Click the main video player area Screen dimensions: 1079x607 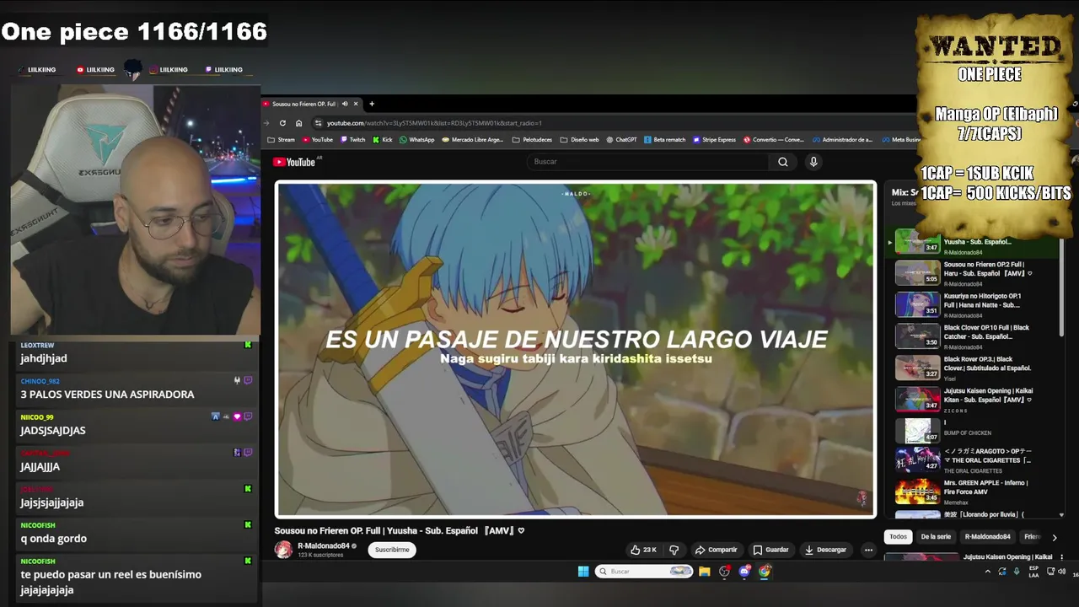(x=576, y=349)
